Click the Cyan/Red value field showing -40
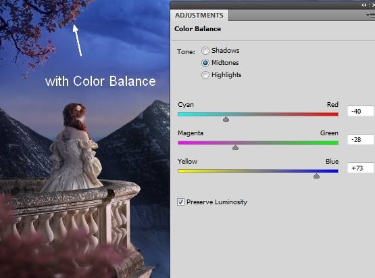 tap(360, 112)
